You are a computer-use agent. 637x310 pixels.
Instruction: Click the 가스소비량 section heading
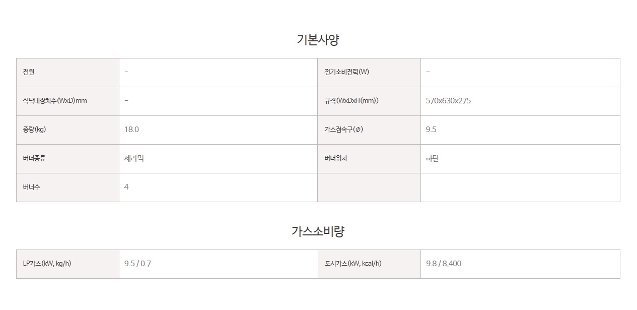pos(318,231)
